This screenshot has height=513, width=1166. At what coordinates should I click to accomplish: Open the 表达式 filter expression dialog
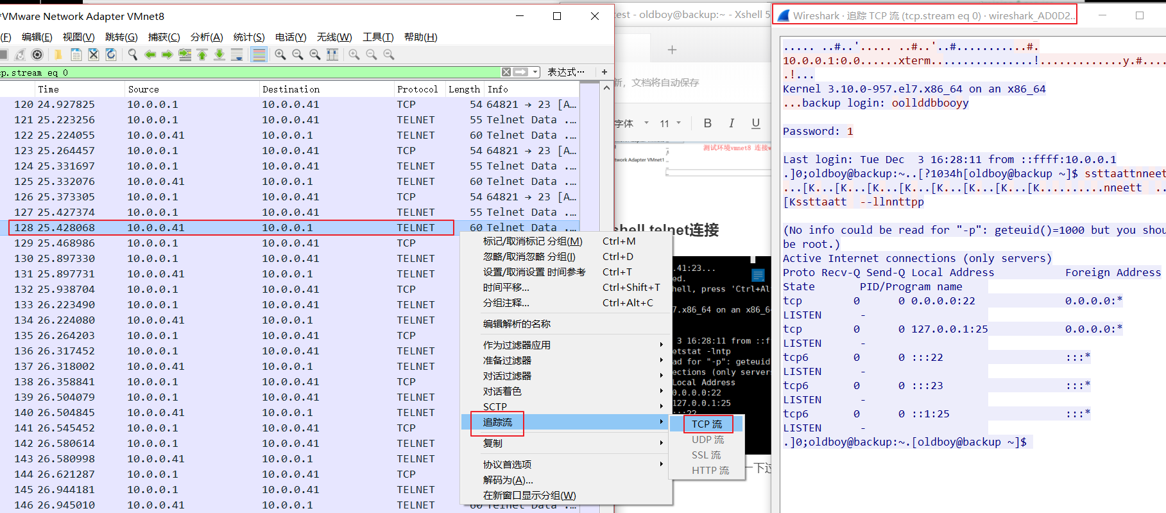point(566,72)
